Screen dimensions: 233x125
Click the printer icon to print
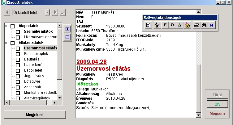coord(196,26)
